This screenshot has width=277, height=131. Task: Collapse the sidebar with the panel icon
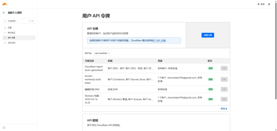click(4, 128)
